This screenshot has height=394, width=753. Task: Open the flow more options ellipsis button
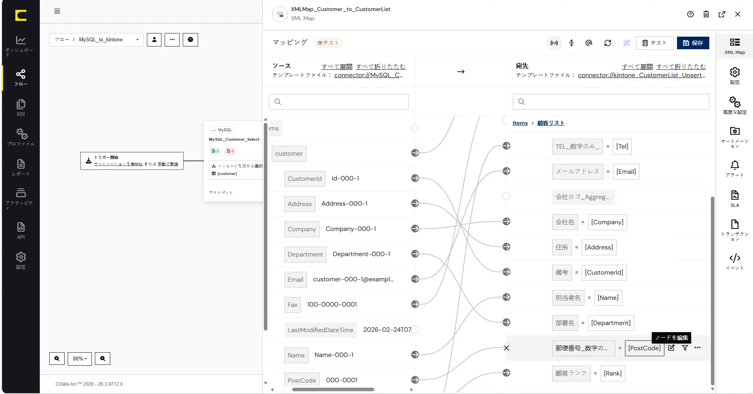172,40
